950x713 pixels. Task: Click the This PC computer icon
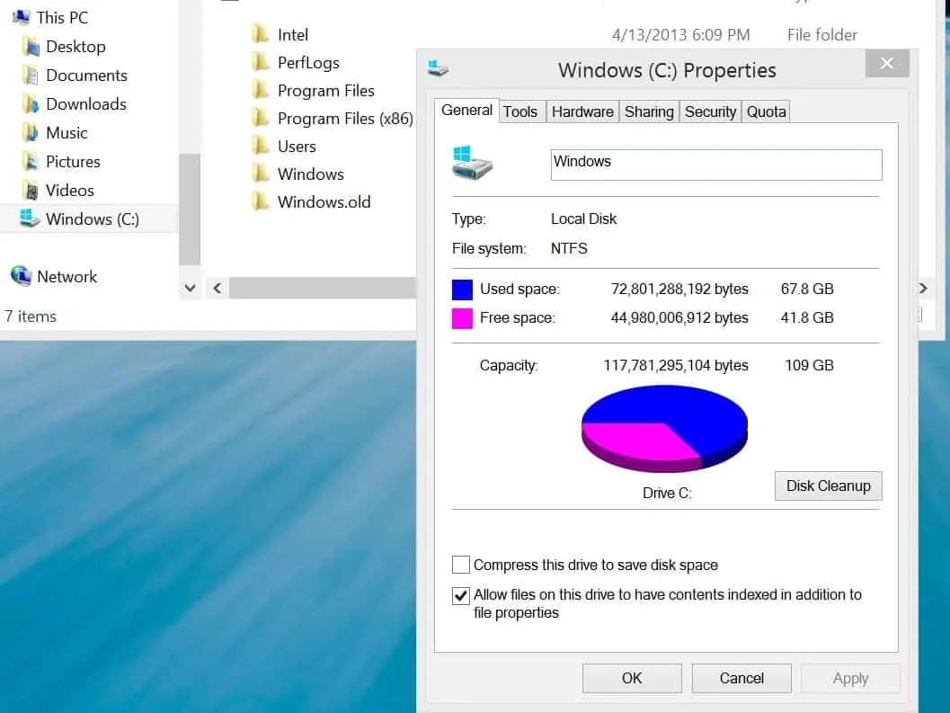pyautogui.click(x=22, y=17)
